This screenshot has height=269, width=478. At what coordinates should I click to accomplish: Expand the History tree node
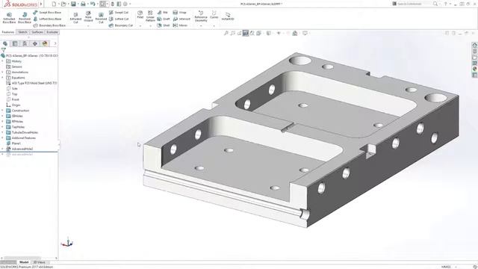[2, 61]
